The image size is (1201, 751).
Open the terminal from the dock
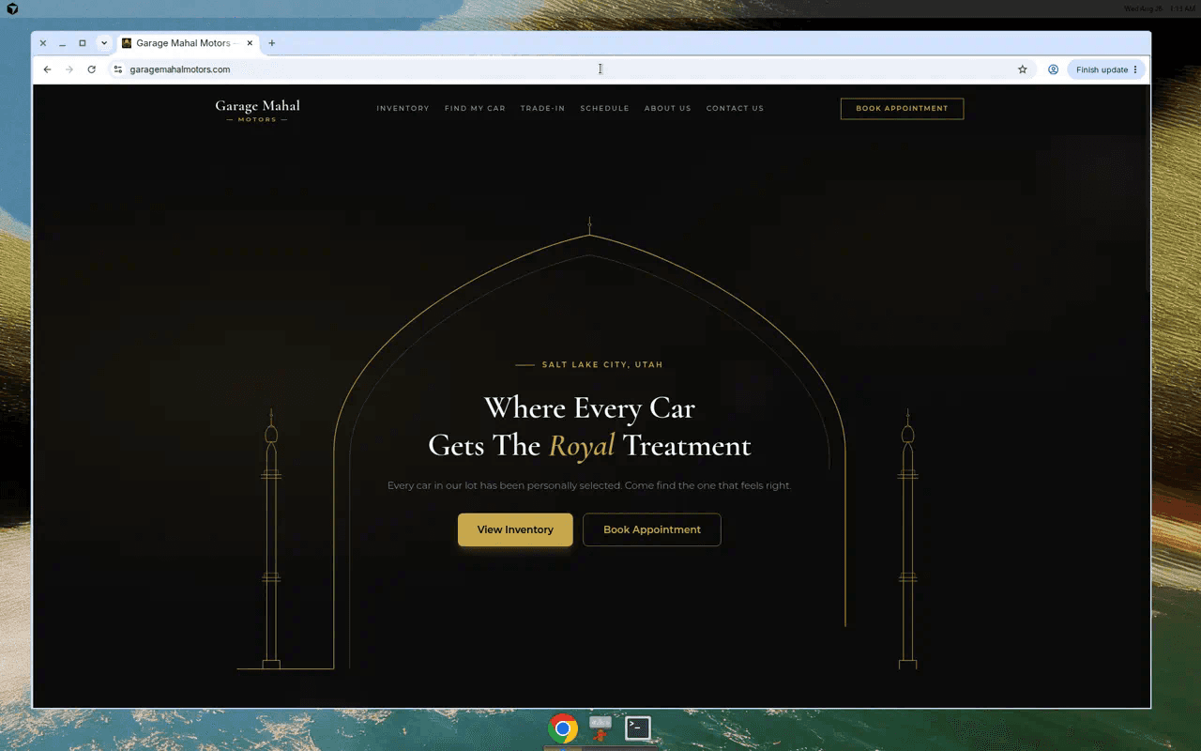(638, 728)
